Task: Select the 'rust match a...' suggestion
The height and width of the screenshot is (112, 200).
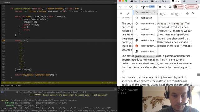Action: pyautogui.click(x=145, y=24)
